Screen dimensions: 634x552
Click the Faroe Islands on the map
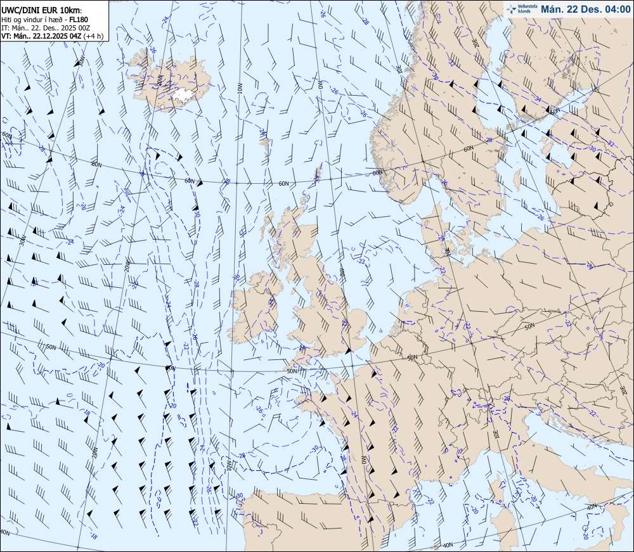[x=265, y=148]
